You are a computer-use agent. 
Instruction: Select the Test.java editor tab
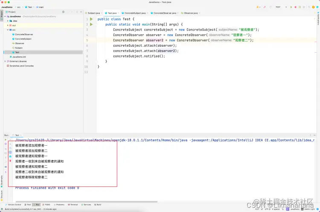pyautogui.click(x=112, y=13)
